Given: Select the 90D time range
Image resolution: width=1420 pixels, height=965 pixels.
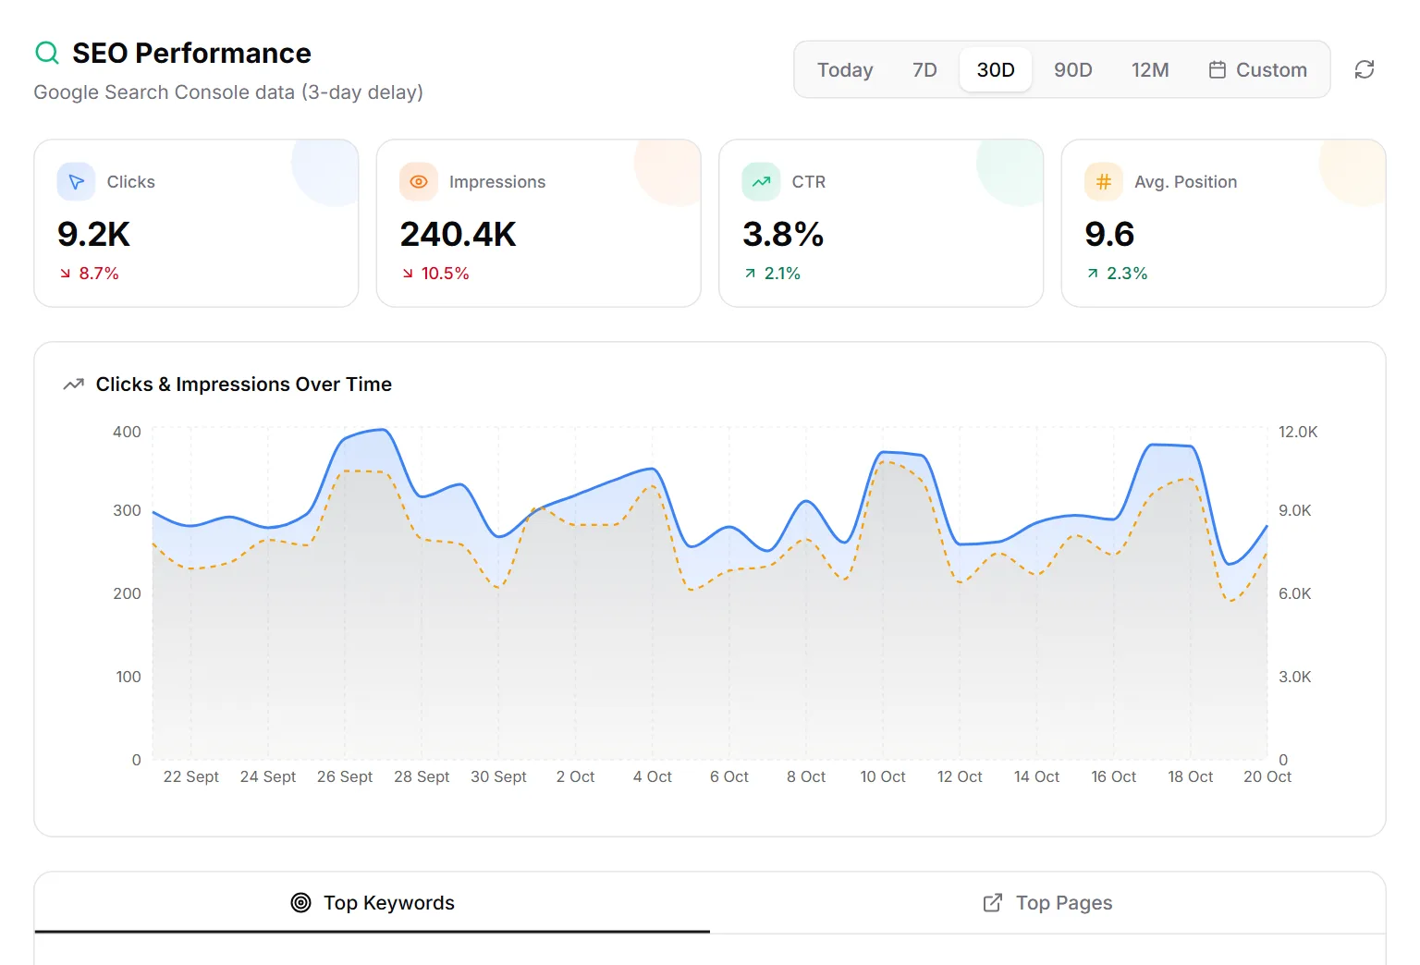Looking at the screenshot, I should (x=1073, y=69).
